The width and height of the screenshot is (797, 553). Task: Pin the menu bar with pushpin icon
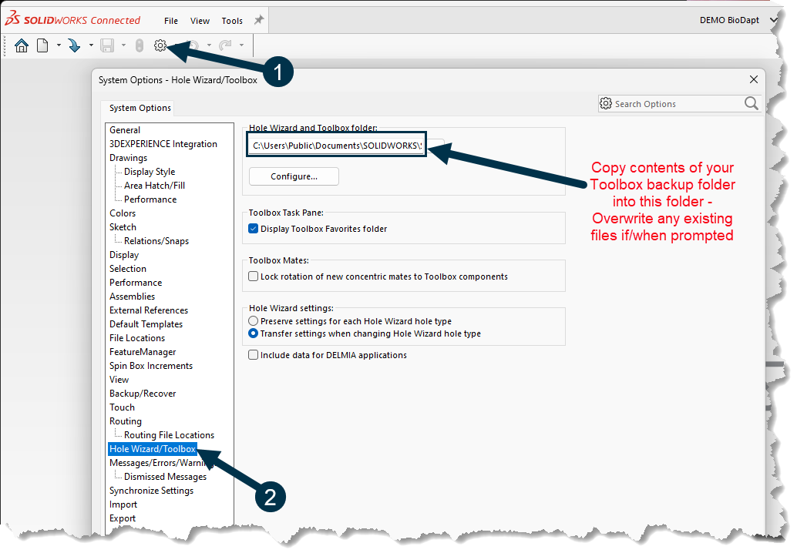tap(259, 20)
